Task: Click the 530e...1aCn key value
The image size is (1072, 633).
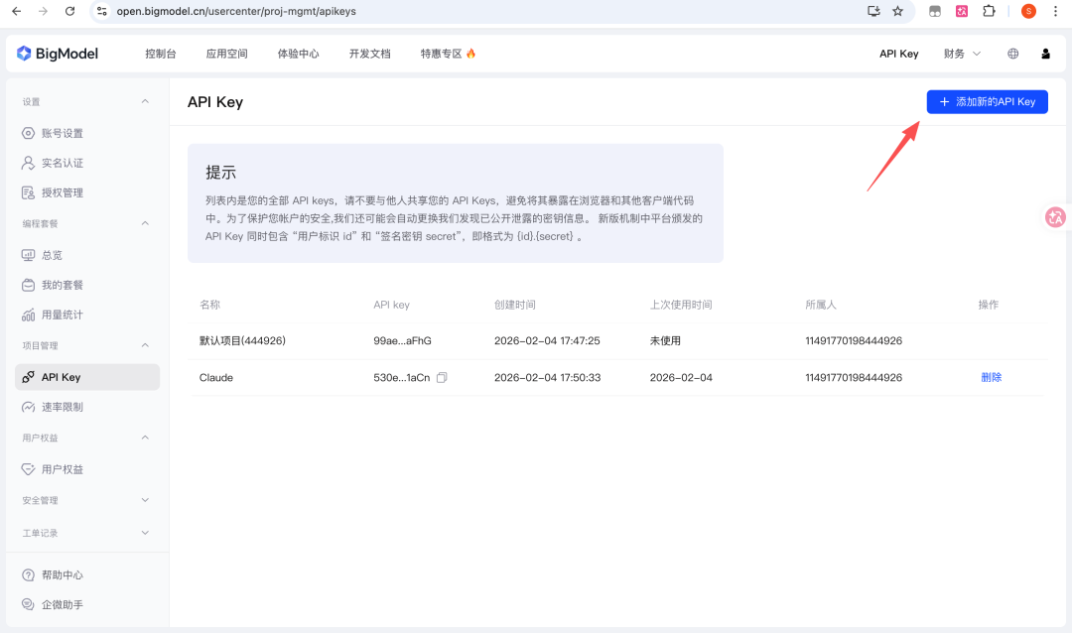Action: (x=401, y=377)
